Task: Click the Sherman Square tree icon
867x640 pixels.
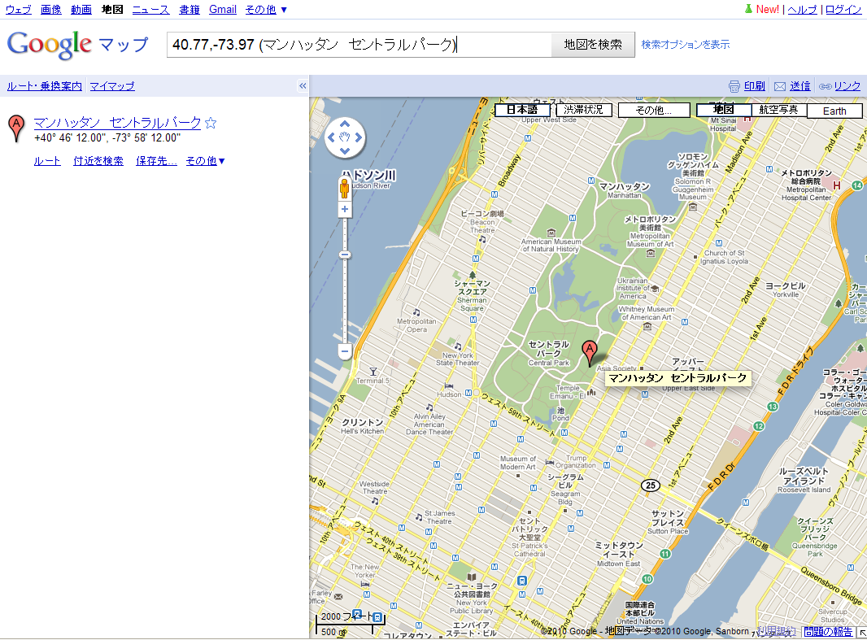Action: (x=472, y=275)
